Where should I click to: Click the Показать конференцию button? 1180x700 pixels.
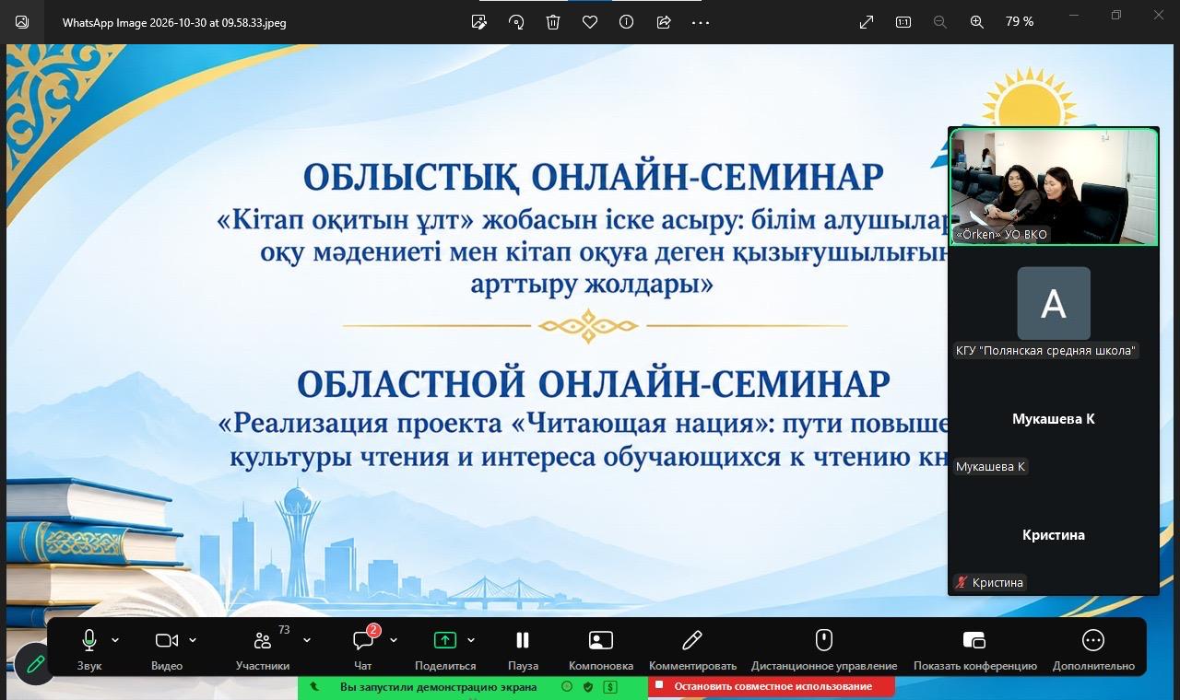point(974,647)
